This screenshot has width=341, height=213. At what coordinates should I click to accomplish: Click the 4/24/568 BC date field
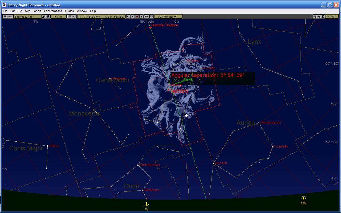tap(114, 17)
